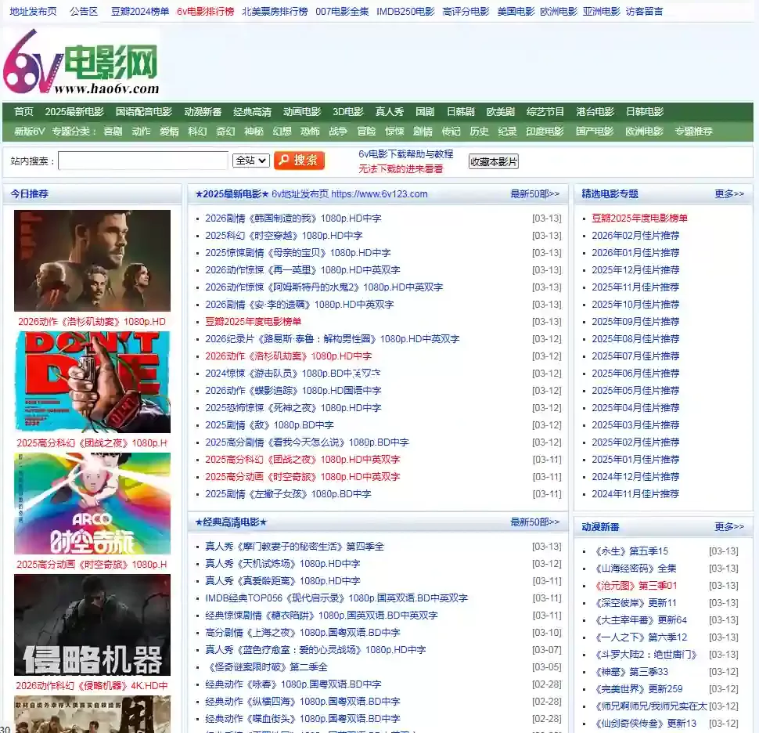
Task: Expand 最新50部 in 2025最新电影 section
Action: pos(534,194)
